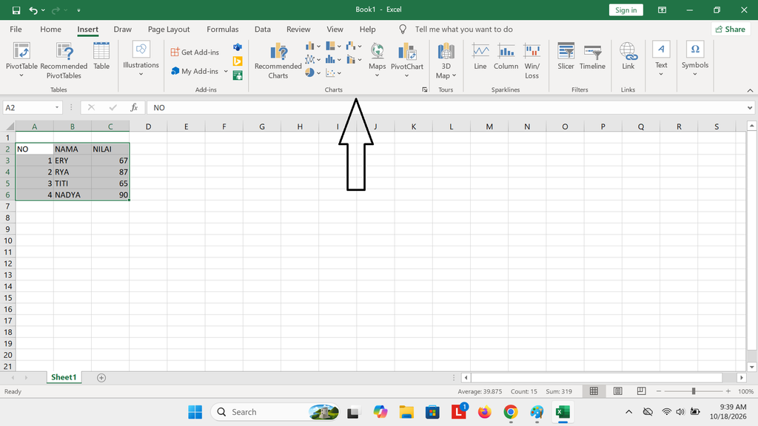
Task: Insert a statistic chart
Action: click(x=333, y=59)
